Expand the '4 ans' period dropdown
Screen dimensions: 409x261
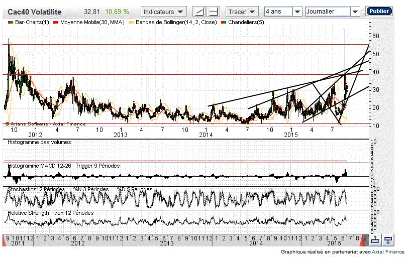coord(283,12)
